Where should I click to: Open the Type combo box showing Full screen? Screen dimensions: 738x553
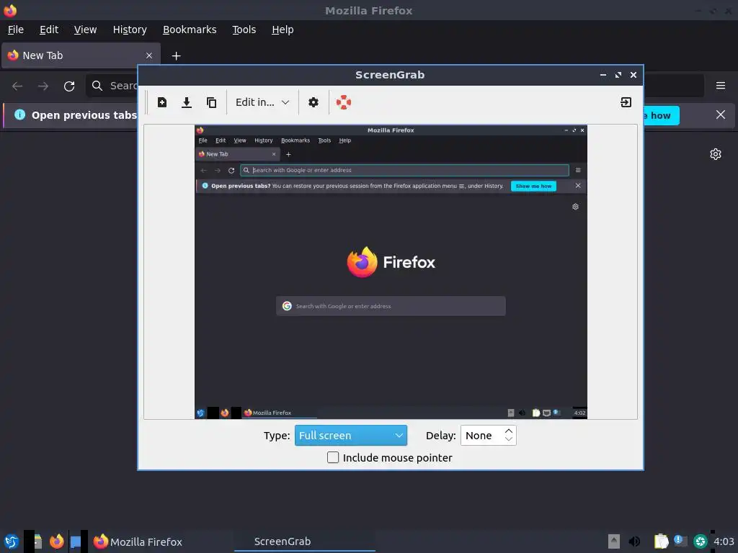point(351,436)
